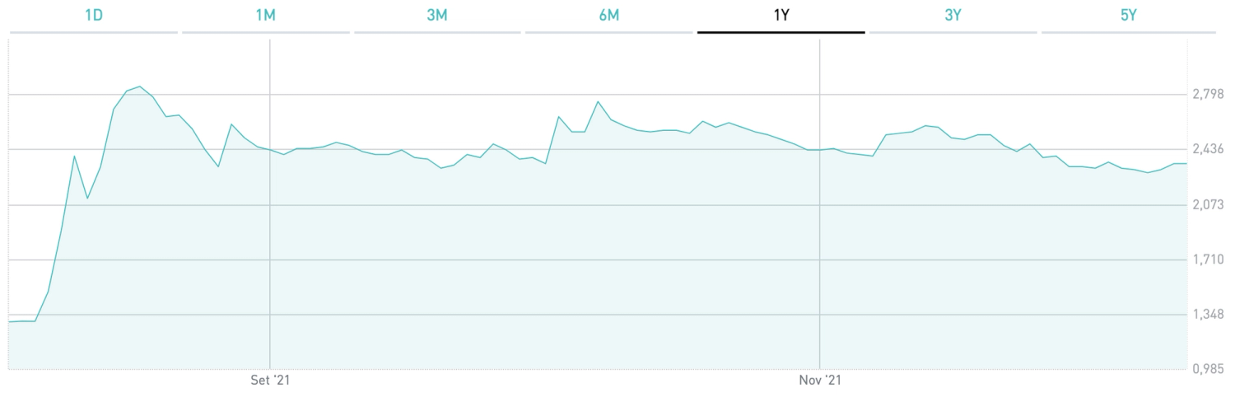This screenshot has height=397, width=1235.
Task: Choose the 6M time period tab
Action: (608, 16)
